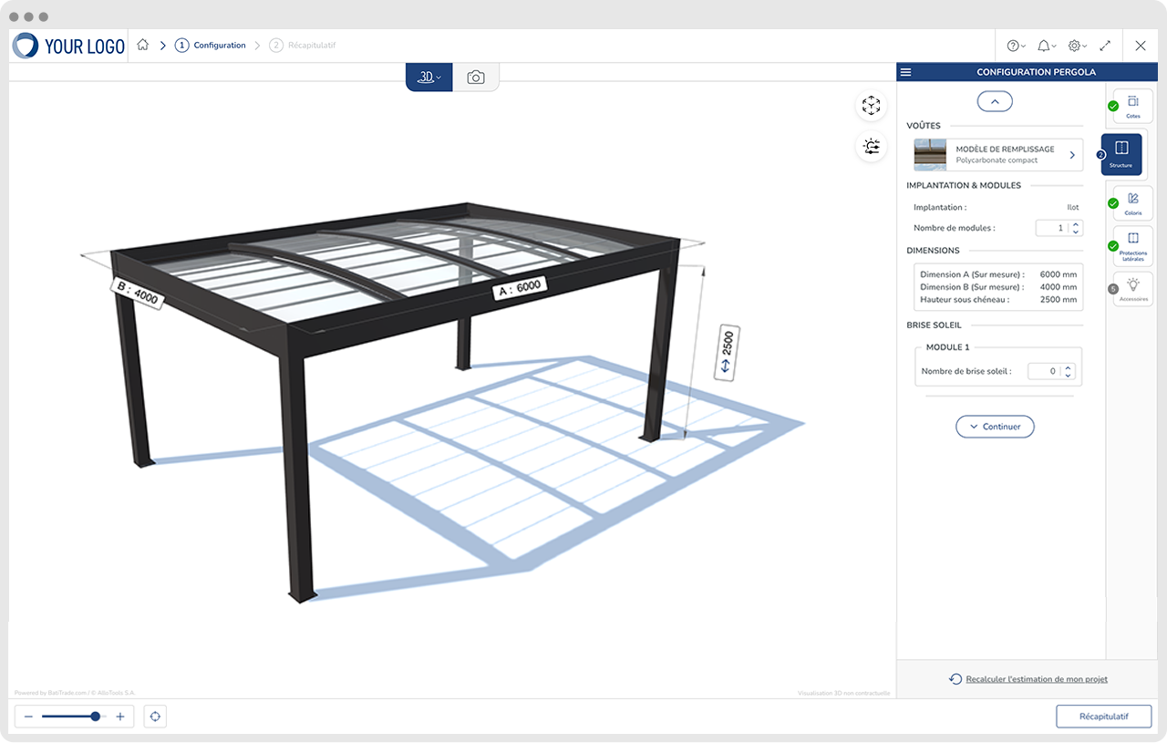This screenshot has width=1167, height=743.
Task: Switch to the Coloris tab
Action: (x=1132, y=203)
